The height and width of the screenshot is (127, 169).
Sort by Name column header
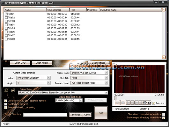coord(25,10)
